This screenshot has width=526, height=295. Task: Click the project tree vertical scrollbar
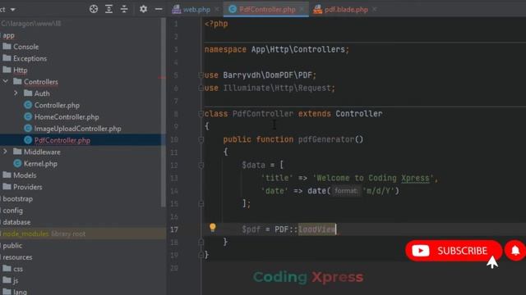tap(164, 112)
